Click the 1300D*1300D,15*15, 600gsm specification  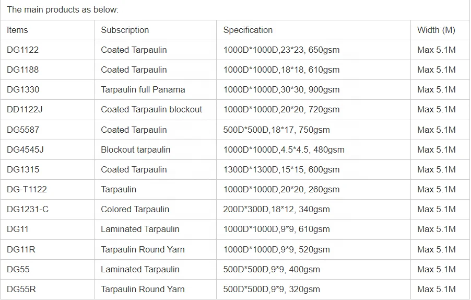281,170
